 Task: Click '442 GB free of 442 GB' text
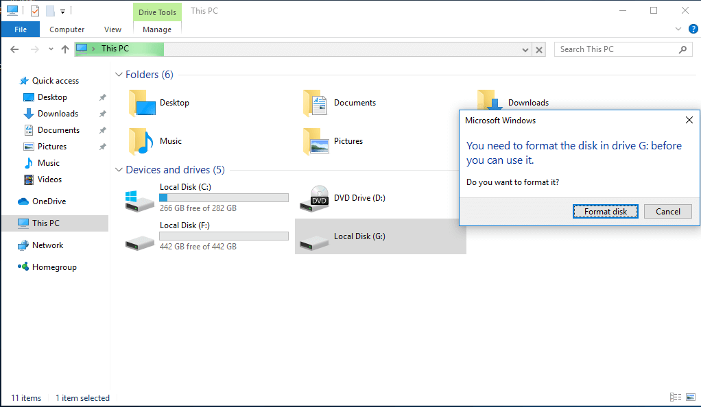point(198,247)
